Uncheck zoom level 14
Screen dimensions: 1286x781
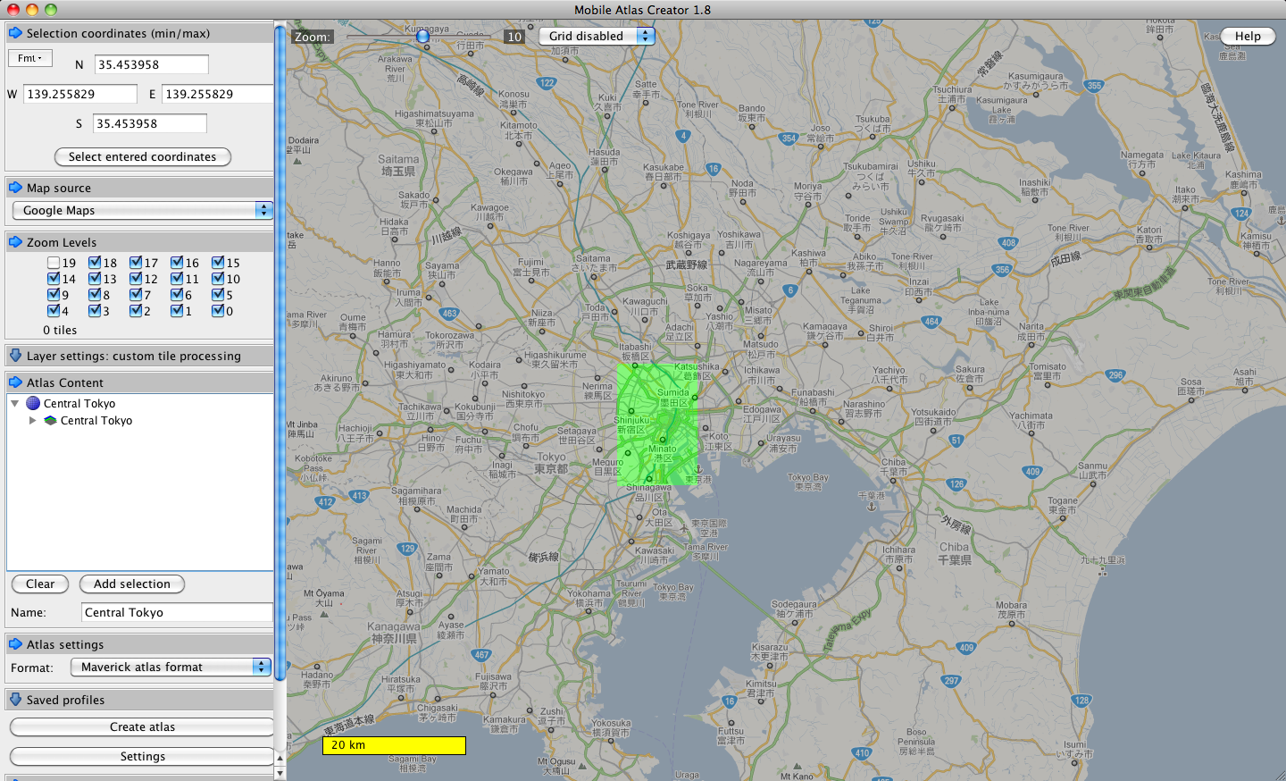(x=54, y=279)
